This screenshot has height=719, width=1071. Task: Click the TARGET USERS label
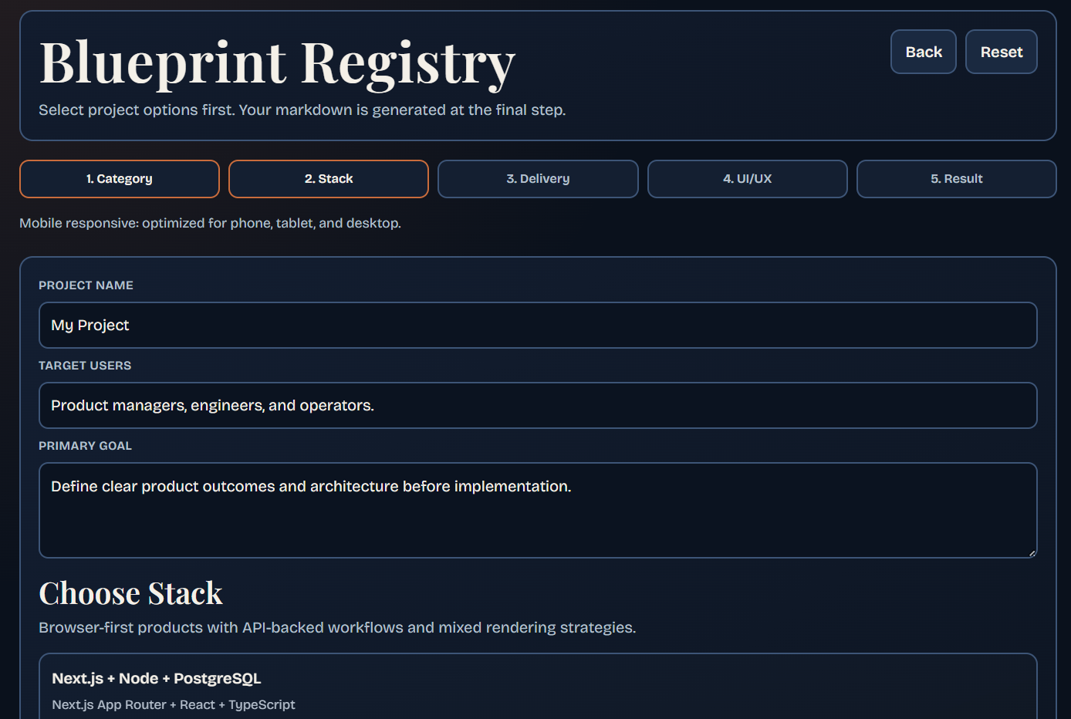pyautogui.click(x=85, y=366)
